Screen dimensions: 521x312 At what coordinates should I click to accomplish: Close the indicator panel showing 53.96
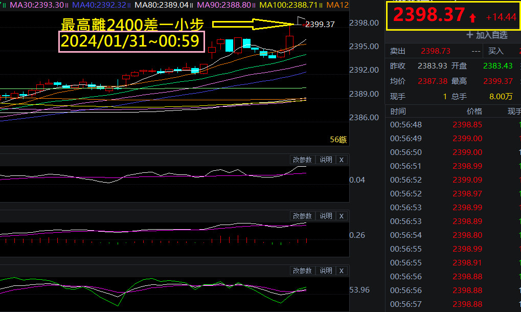click(341, 271)
